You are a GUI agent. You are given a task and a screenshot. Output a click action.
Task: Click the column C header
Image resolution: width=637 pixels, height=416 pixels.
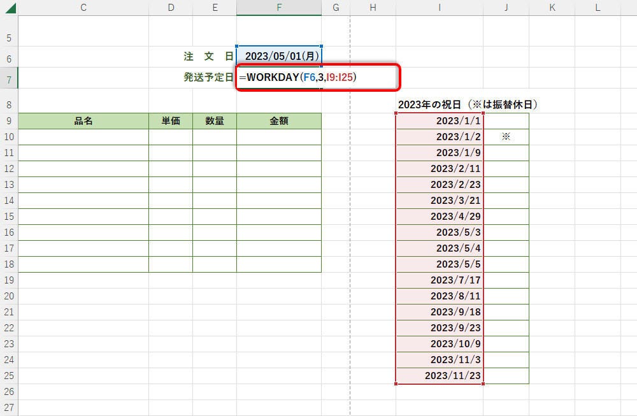(x=83, y=8)
